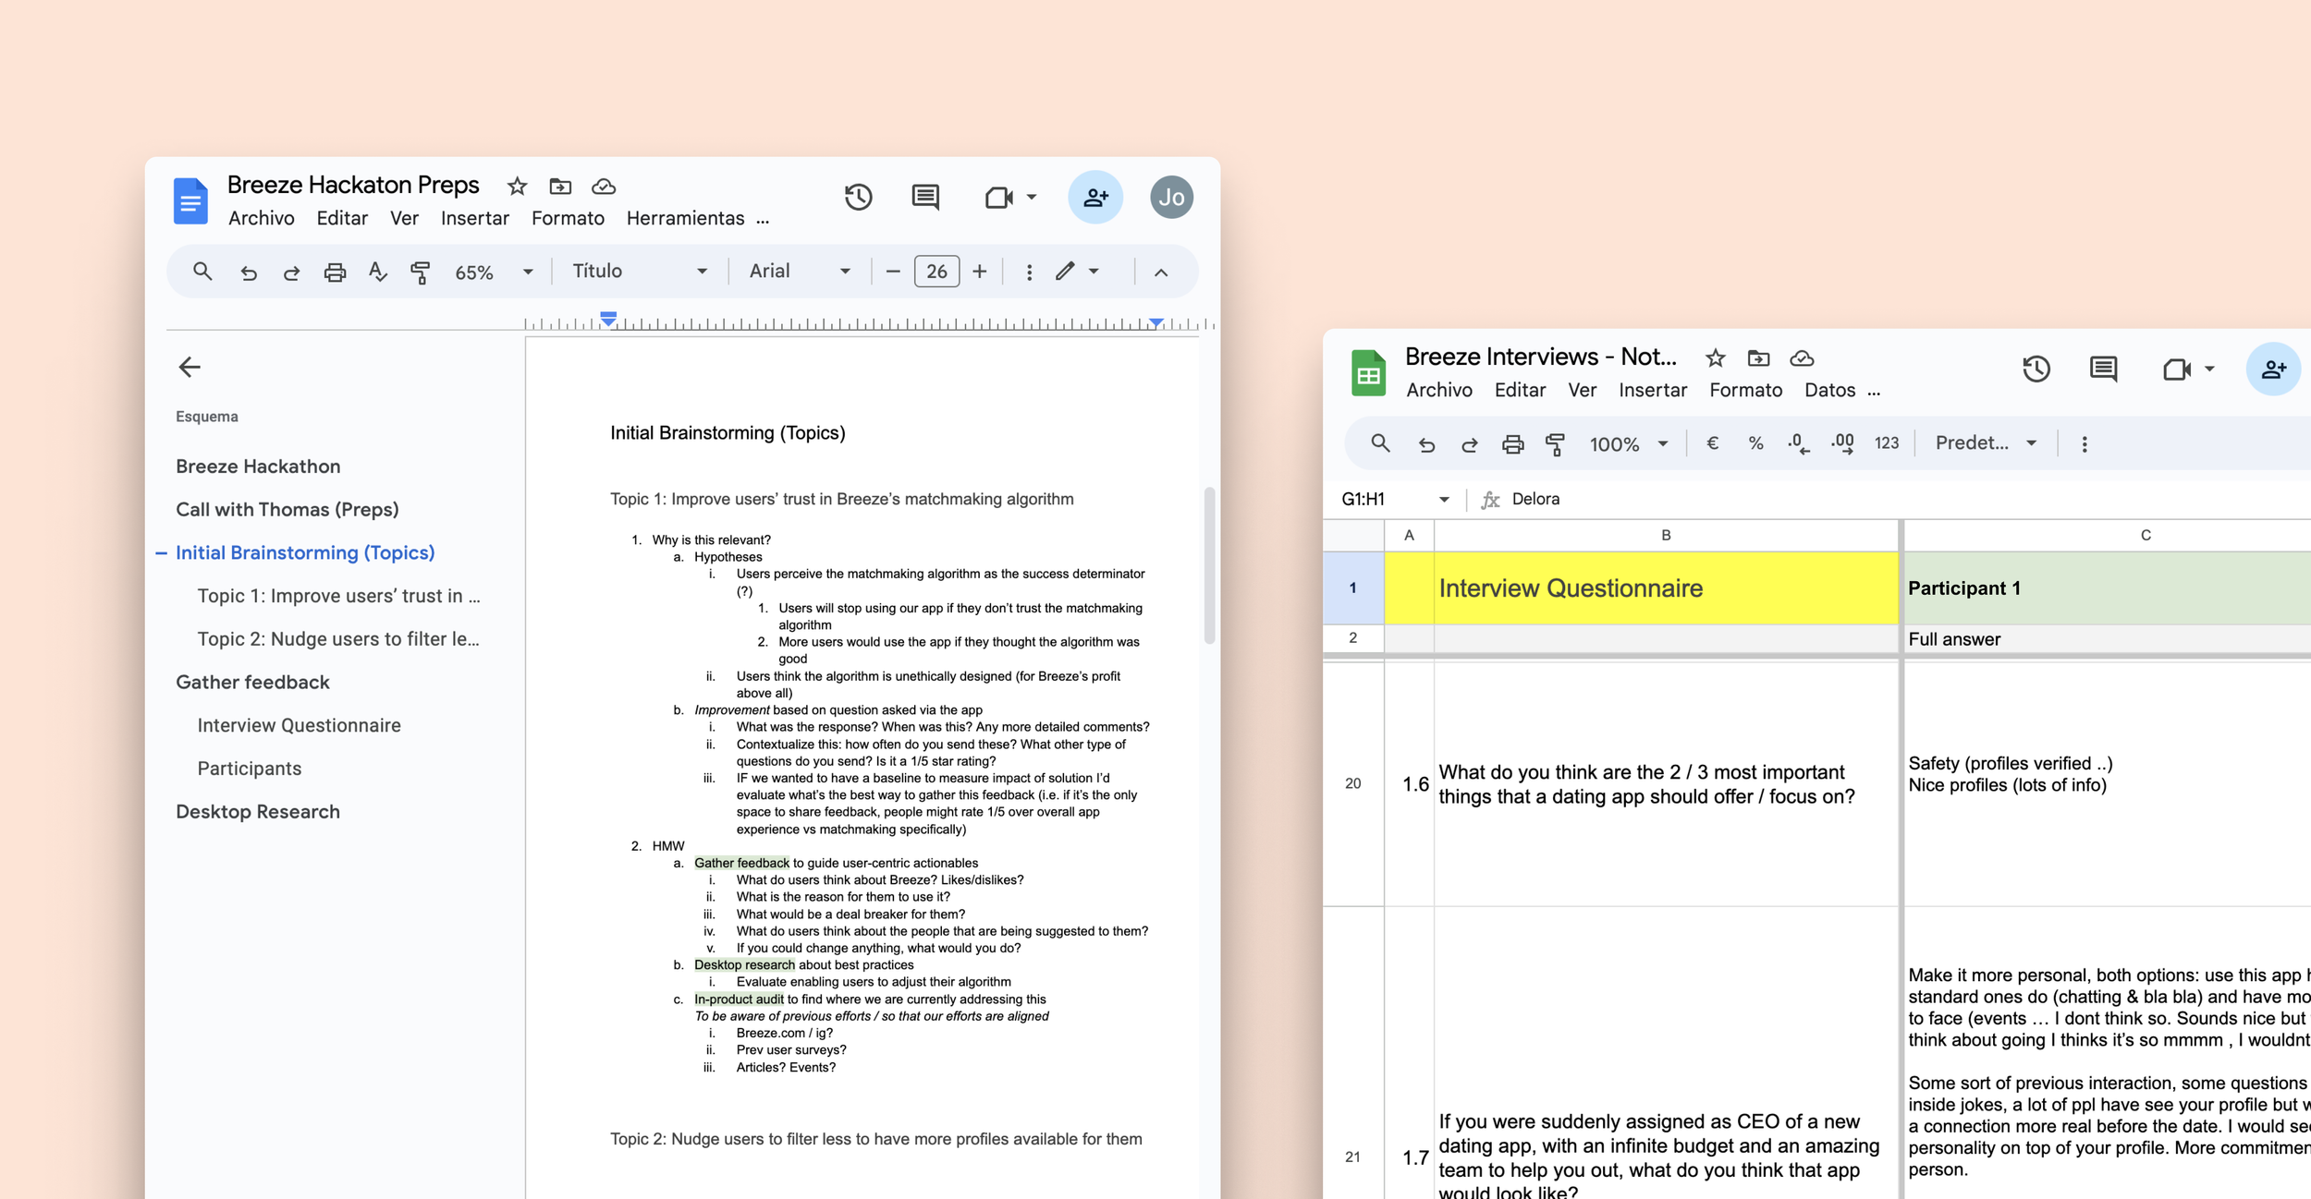Open version history in Breeze Hackaton Preps
The height and width of the screenshot is (1199, 2311).
point(858,197)
